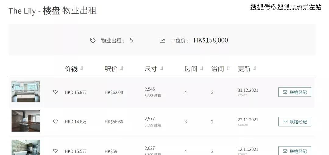Click the 物业出租 count label

coord(113,41)
